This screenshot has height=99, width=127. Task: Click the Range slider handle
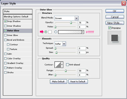point(66,71)
